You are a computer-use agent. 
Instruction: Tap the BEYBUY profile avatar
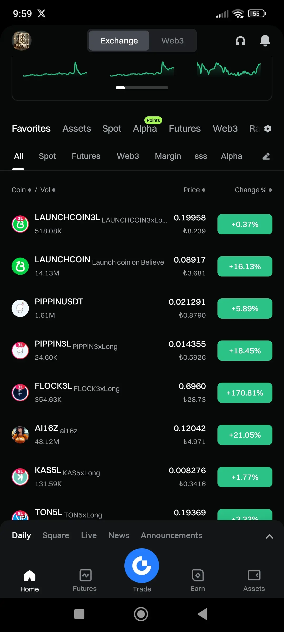click(22, 41)
